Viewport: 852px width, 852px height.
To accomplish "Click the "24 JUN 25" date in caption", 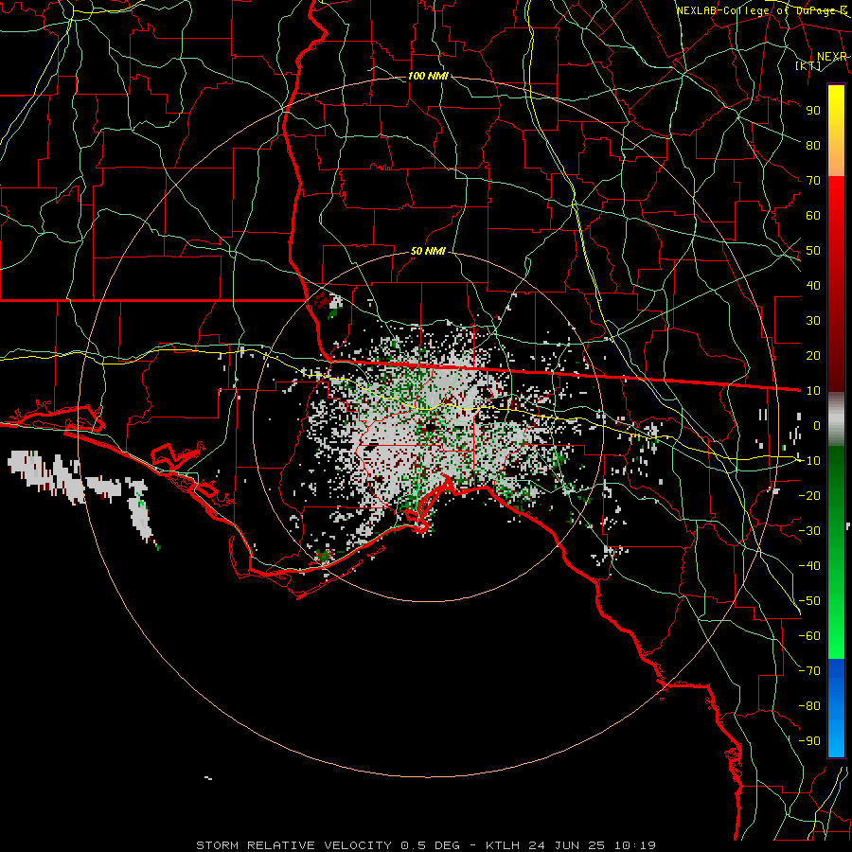I will [566, 845].
